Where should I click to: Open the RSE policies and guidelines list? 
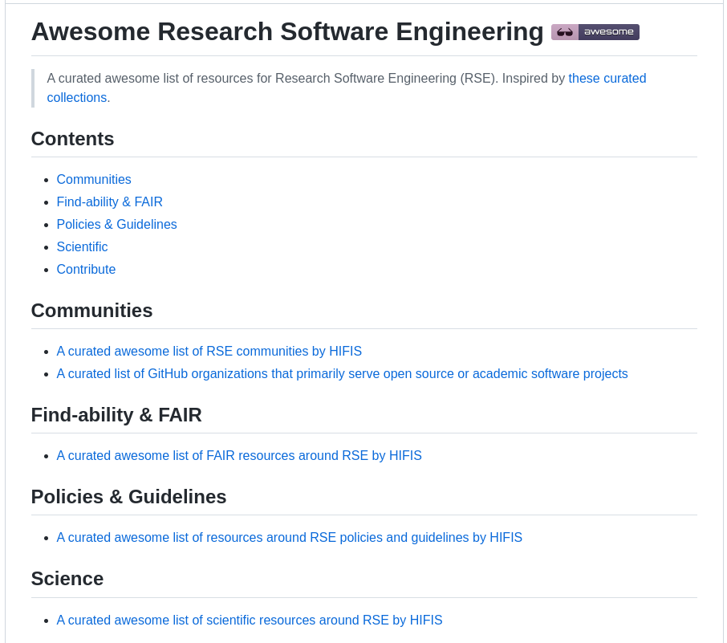click(x=289, y=537)
